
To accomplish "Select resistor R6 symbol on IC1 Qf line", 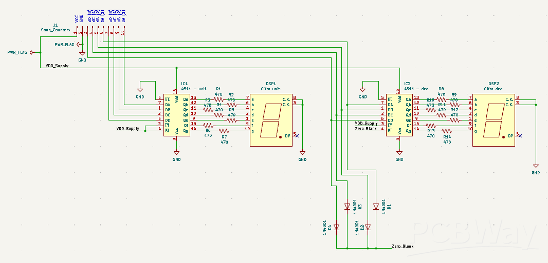I will (x=208, y=126).
